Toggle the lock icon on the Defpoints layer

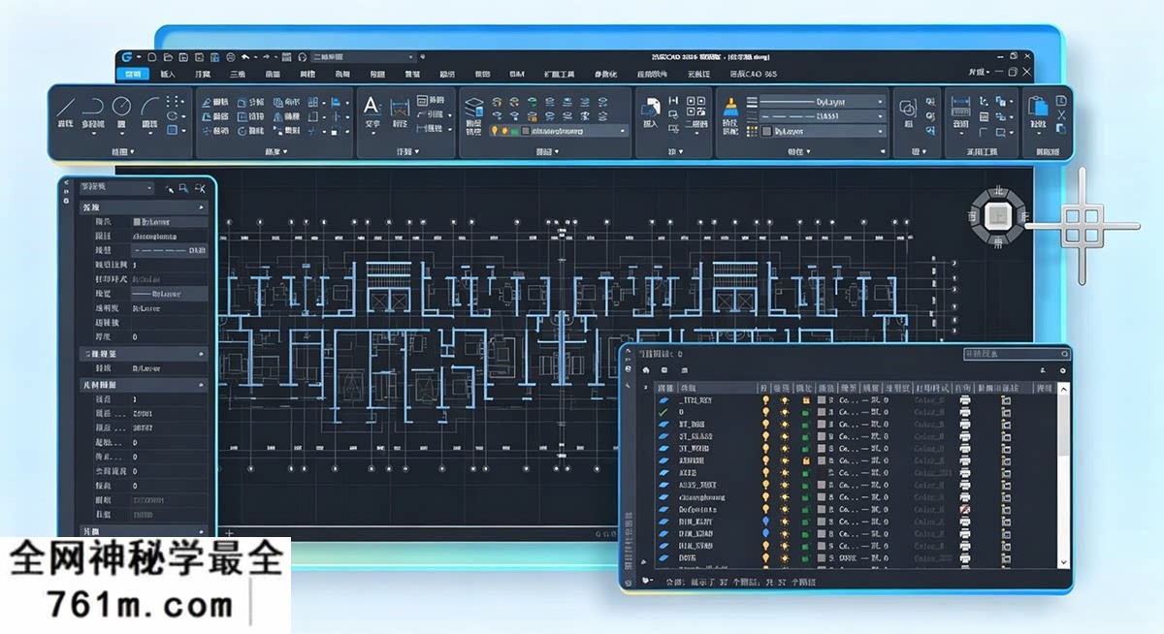point(806,509)
